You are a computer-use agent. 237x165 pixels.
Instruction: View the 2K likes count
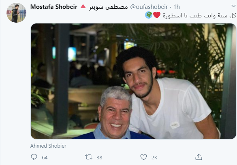click(154, 157)
